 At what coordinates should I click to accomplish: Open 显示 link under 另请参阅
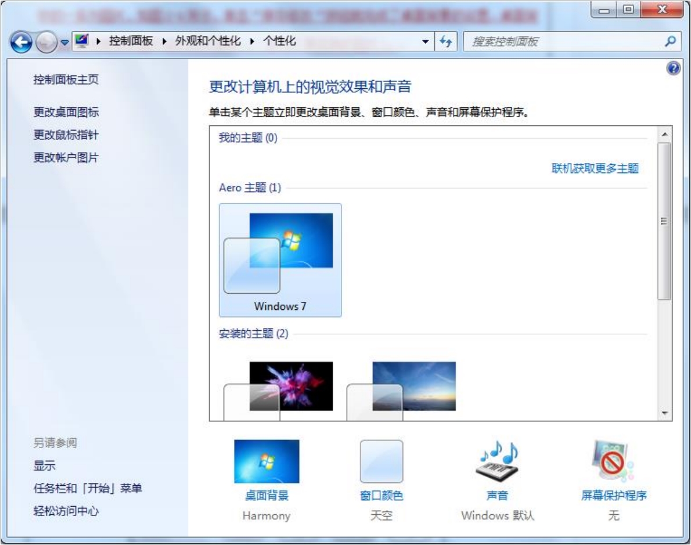45,465
